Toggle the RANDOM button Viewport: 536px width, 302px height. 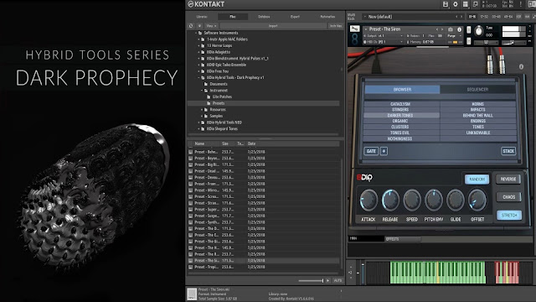click(x=477, y=180)
